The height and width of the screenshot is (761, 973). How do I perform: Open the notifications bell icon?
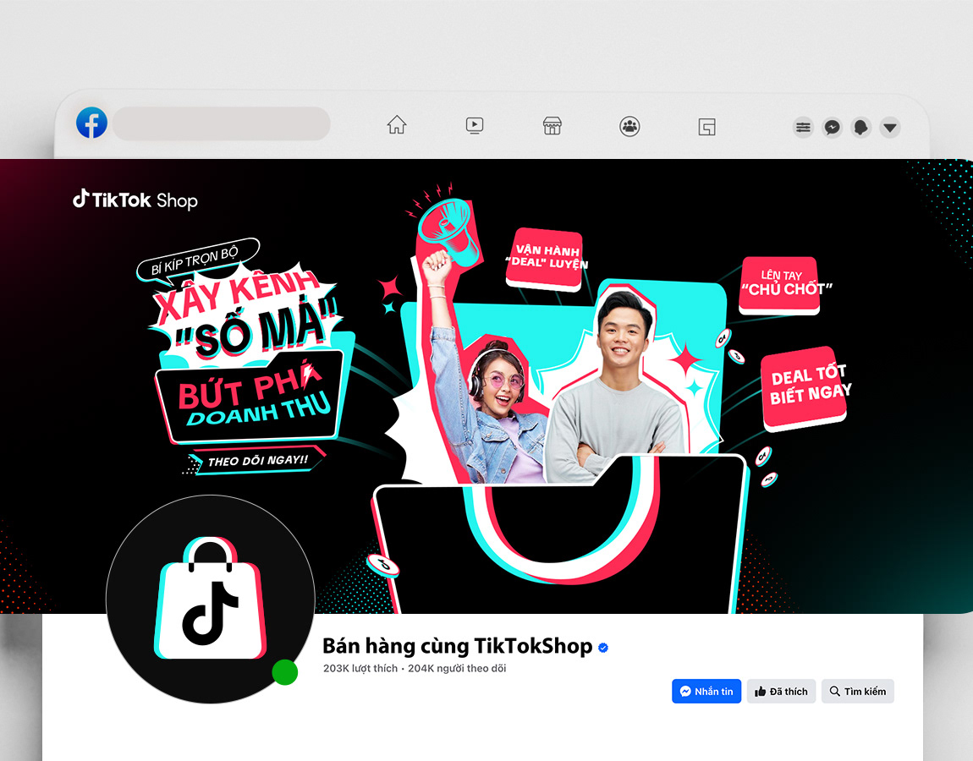coord(860,128)
